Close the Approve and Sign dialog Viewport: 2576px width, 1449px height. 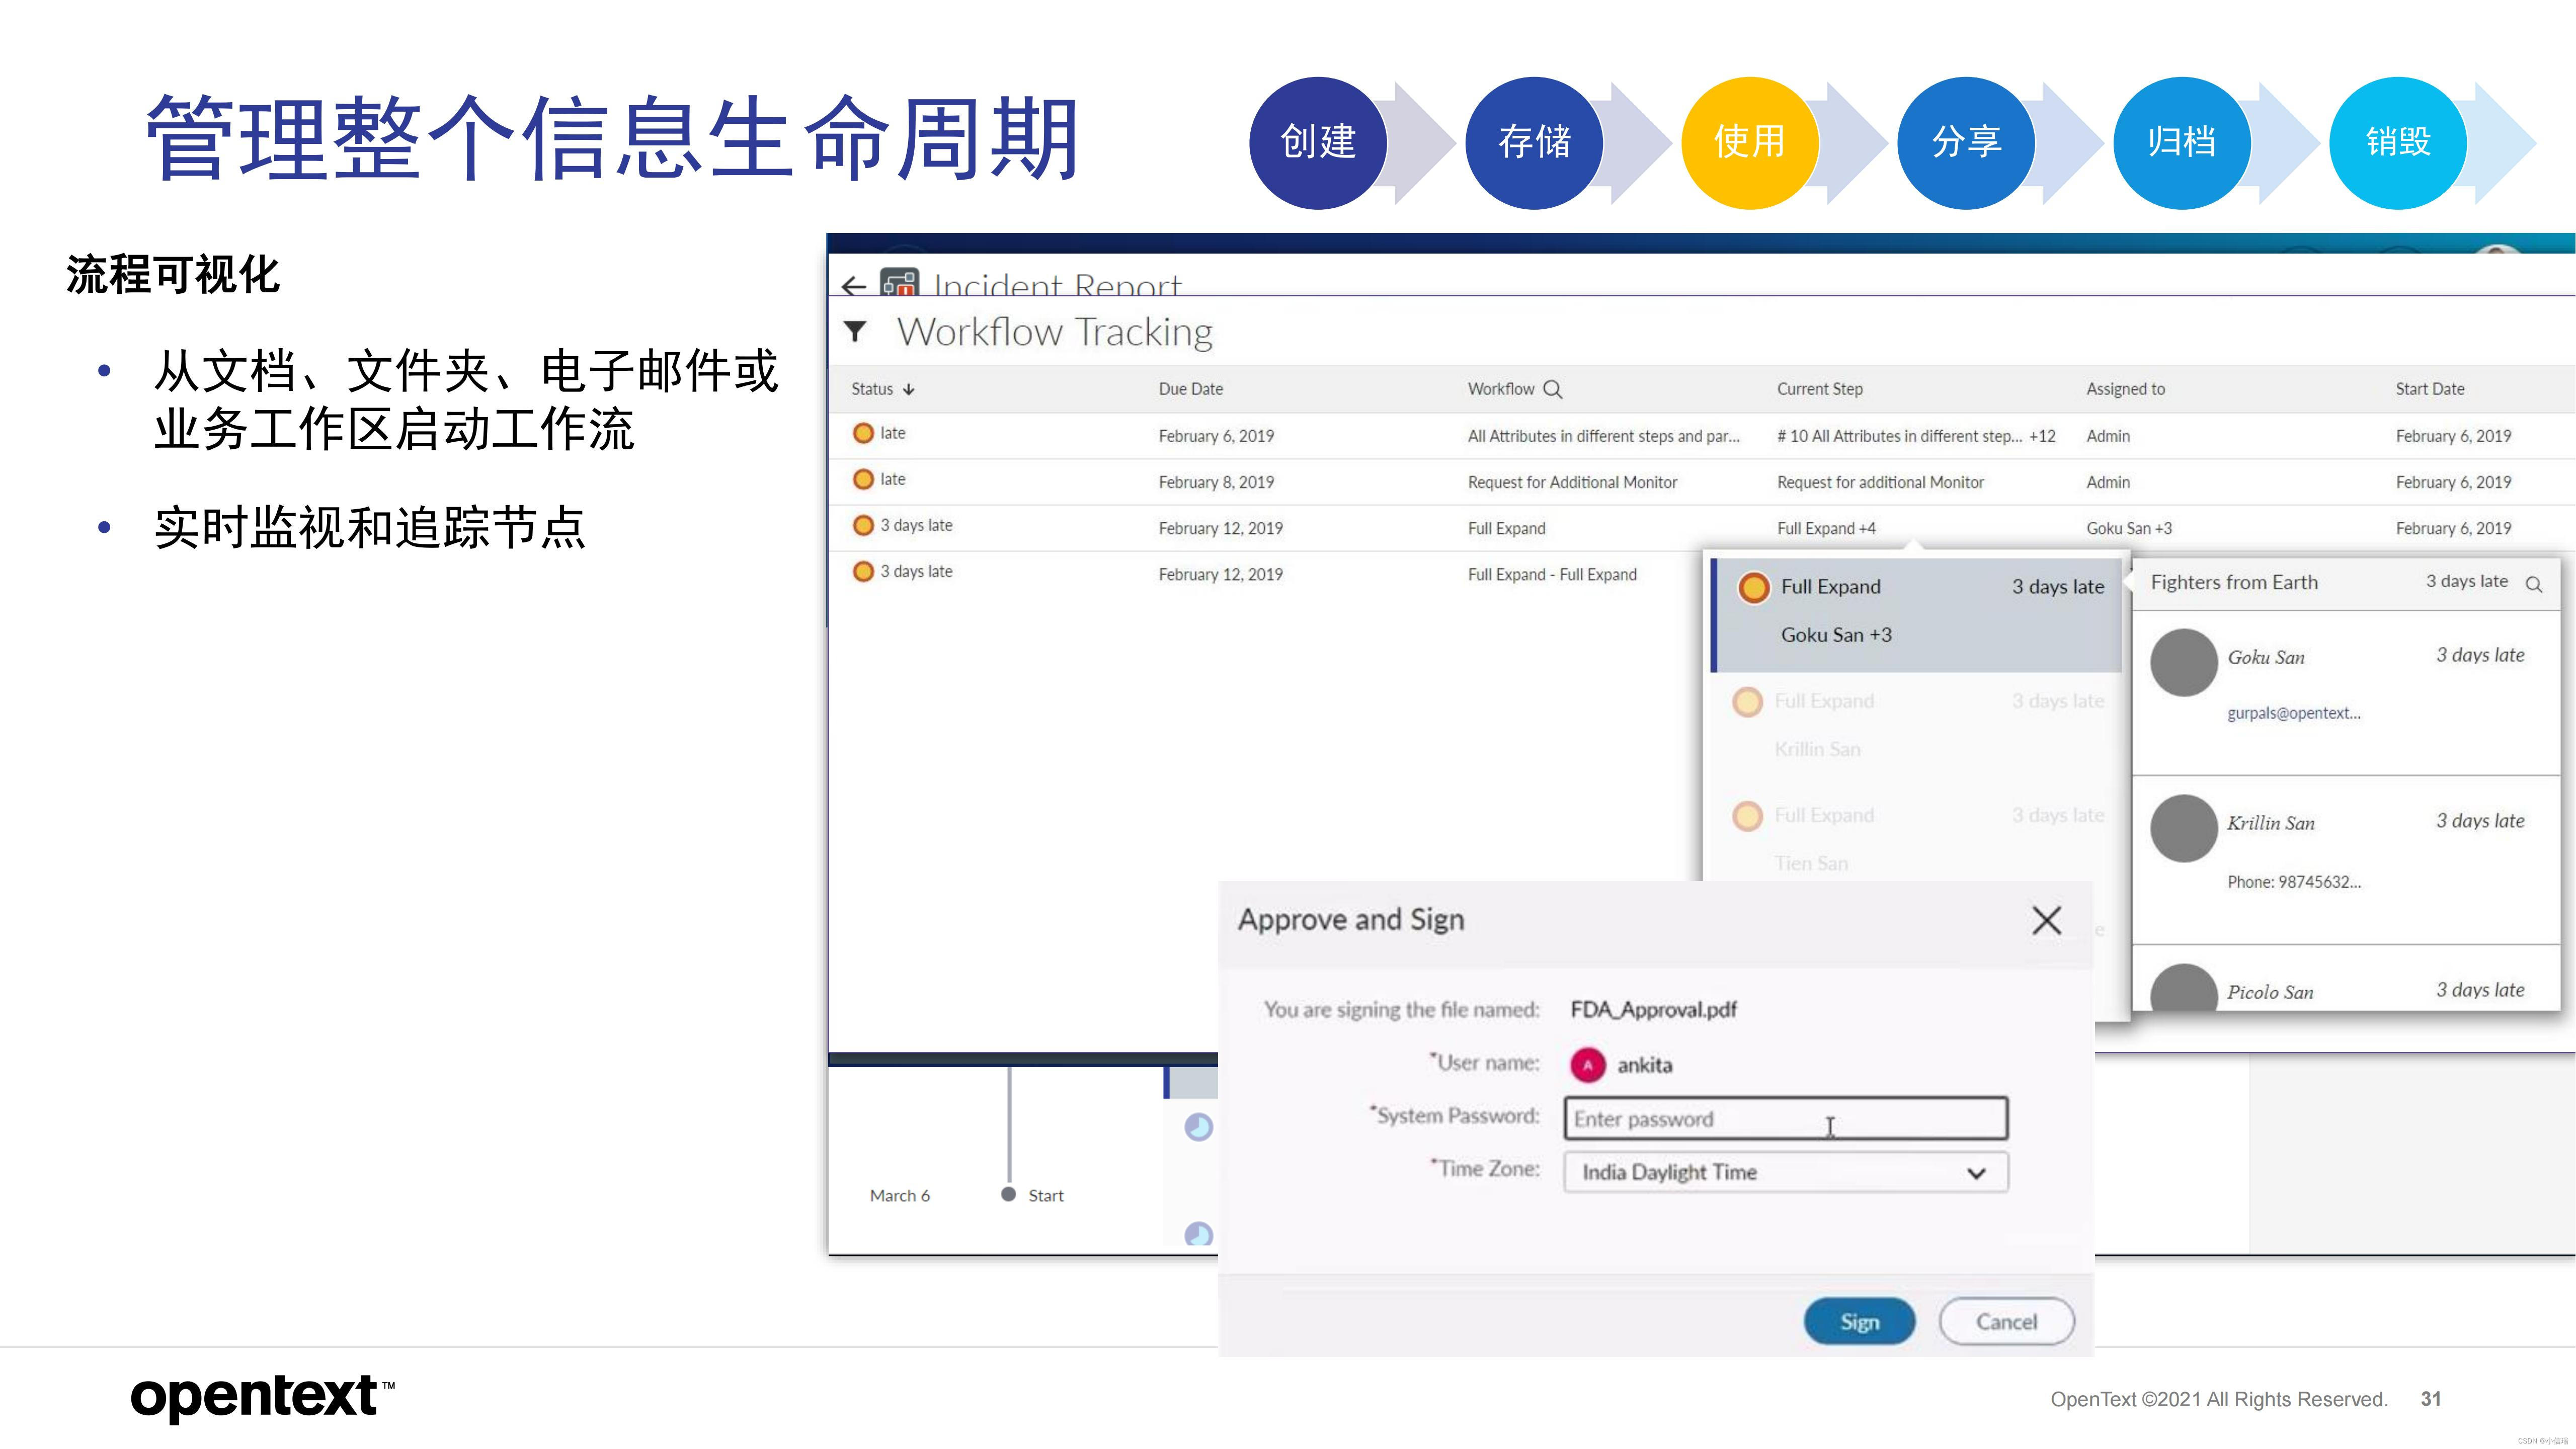(x=2046, y=920)
